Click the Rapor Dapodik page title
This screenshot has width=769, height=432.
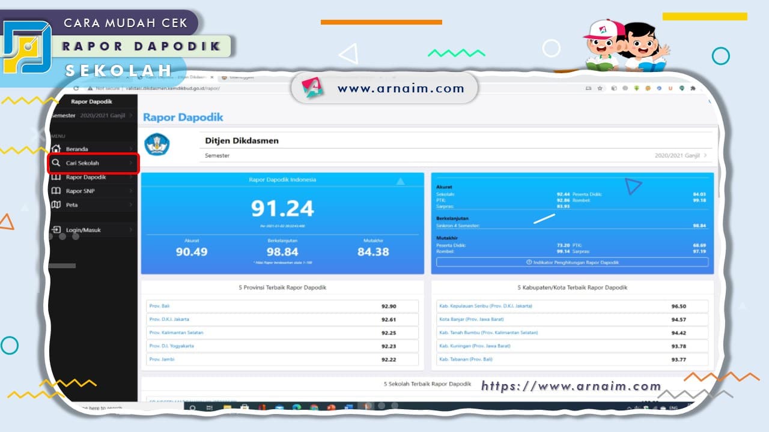pyautogui.click(x=183, y=117)
